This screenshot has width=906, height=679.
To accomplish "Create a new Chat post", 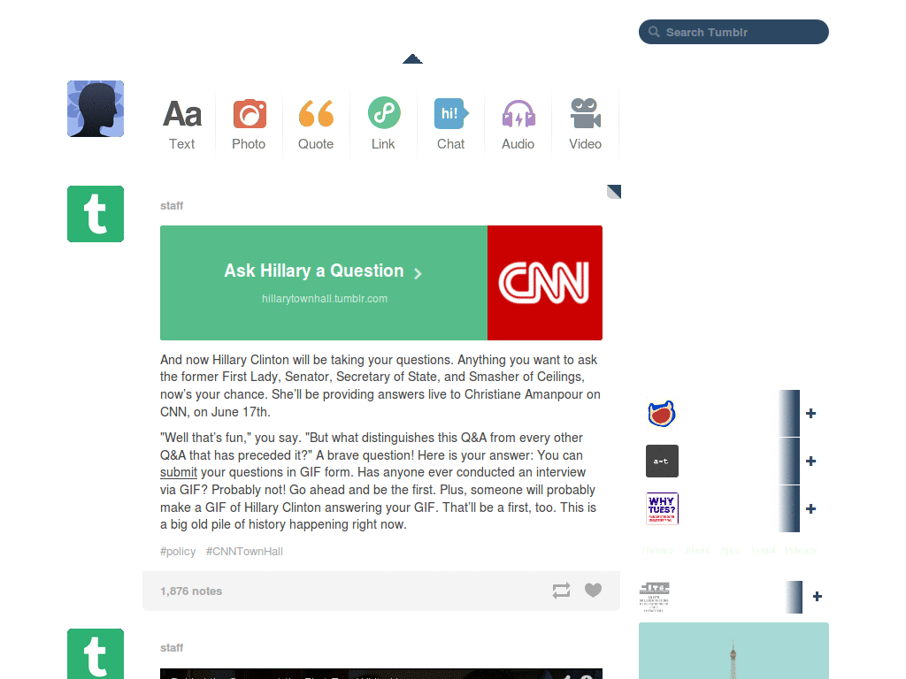I will (x=450, y=124).
